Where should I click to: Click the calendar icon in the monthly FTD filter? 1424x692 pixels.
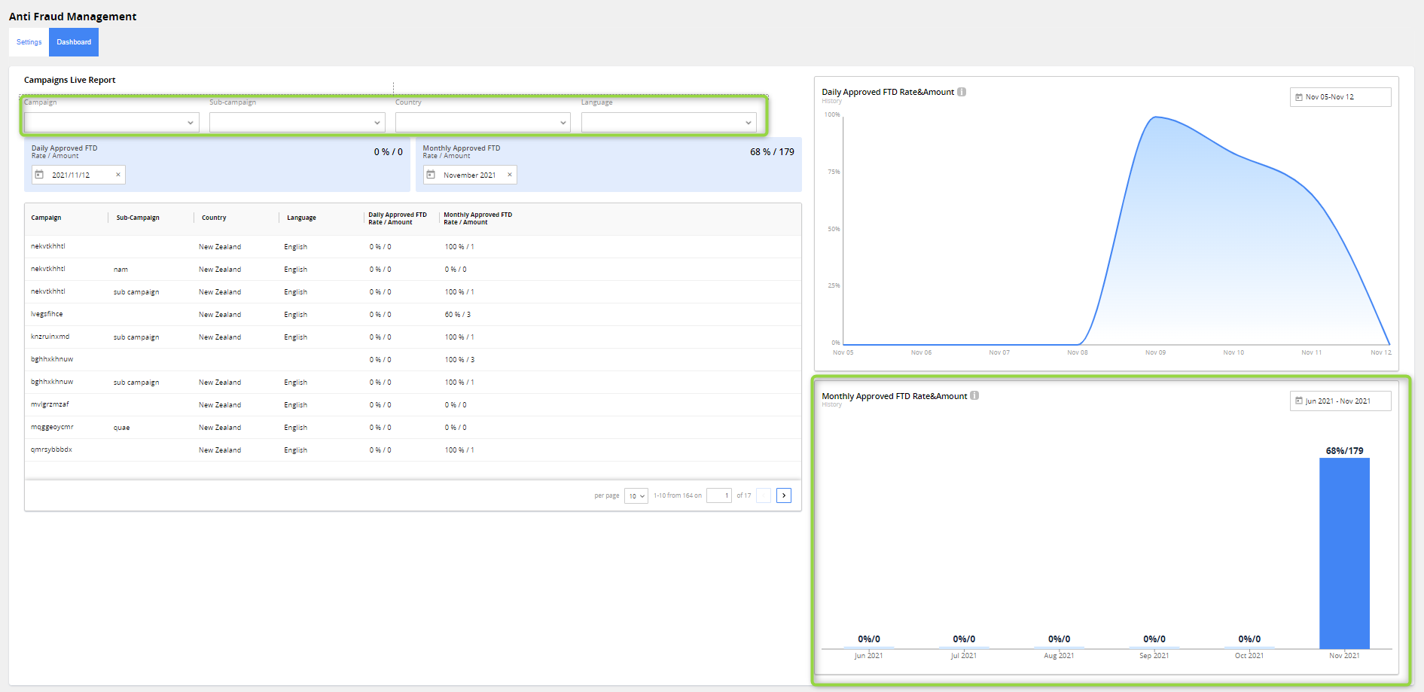tap(431, 174)
